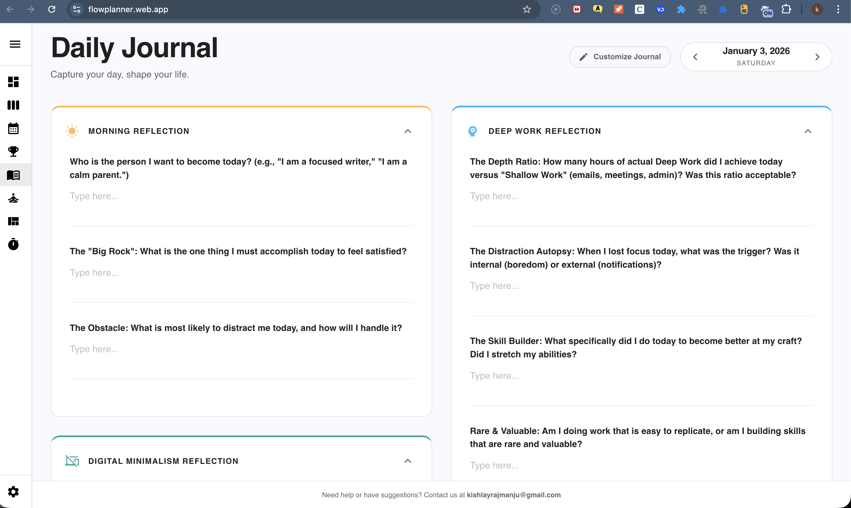Advance to the next day with right arrow

[817, 57]
